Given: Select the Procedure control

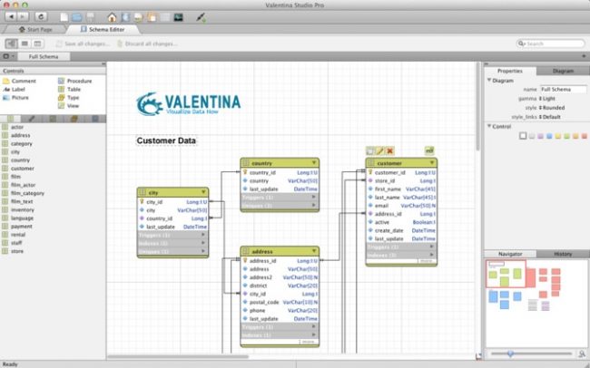Looking at the screenshot, I should (74, 81).
